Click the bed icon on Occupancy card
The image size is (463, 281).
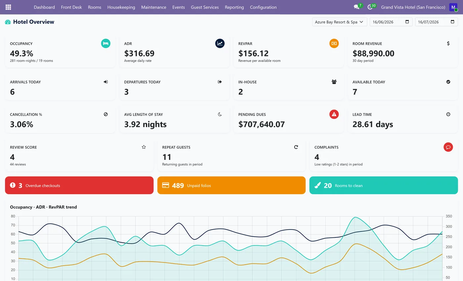point(105,43)
